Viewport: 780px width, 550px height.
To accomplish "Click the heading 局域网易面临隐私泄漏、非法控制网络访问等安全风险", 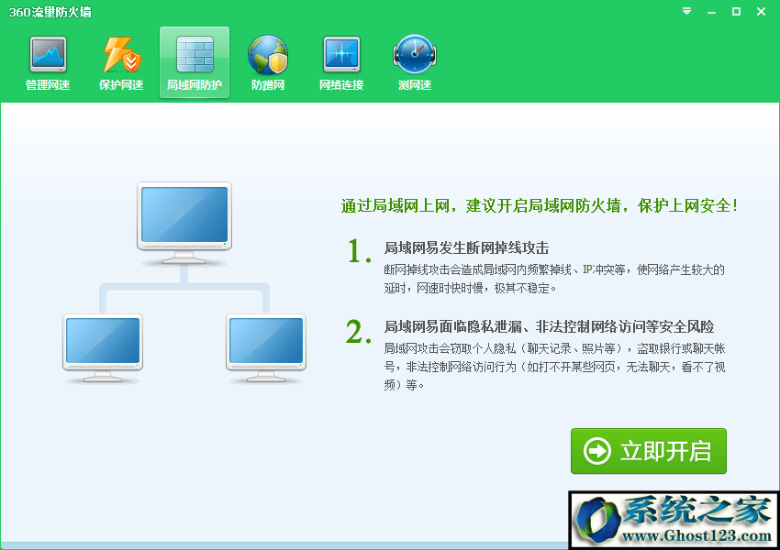I will 549,327.
